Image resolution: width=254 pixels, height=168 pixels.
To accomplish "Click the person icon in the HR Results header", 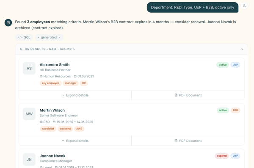I will [x=21, y=49].
